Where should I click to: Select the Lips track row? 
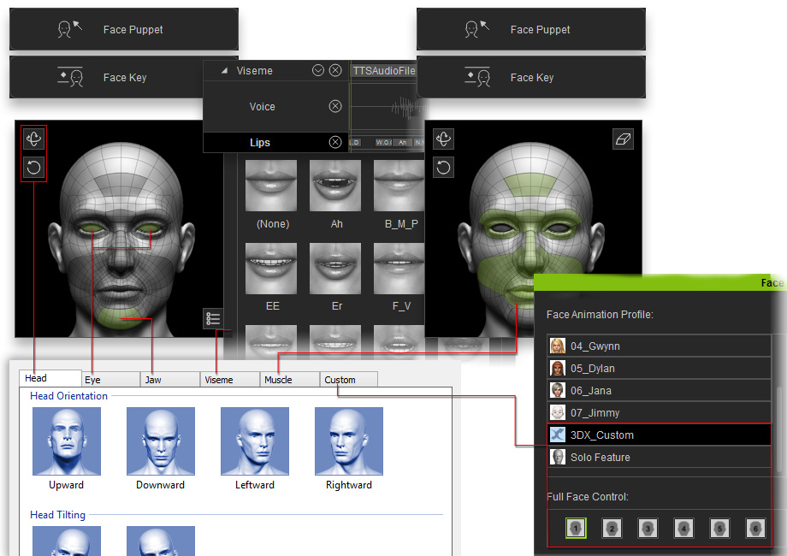tap(275, 143)
